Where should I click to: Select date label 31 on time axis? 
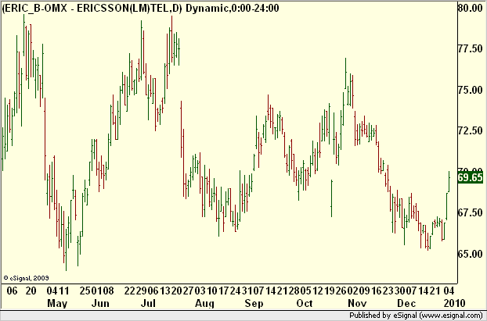[x=247, y=291]
